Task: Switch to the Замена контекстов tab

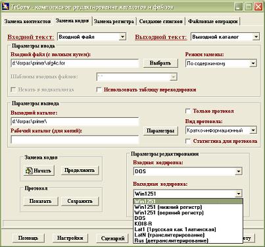Action: click(x=28, y=22)
